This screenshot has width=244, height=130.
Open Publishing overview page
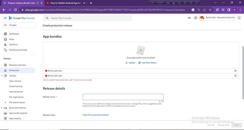[x=18, y=50]
